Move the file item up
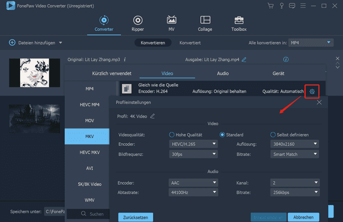The image size is (343, 222). [337, 63]
